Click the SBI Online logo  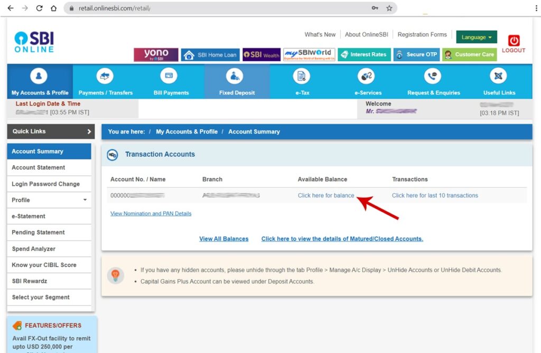[x=34, y=42]
